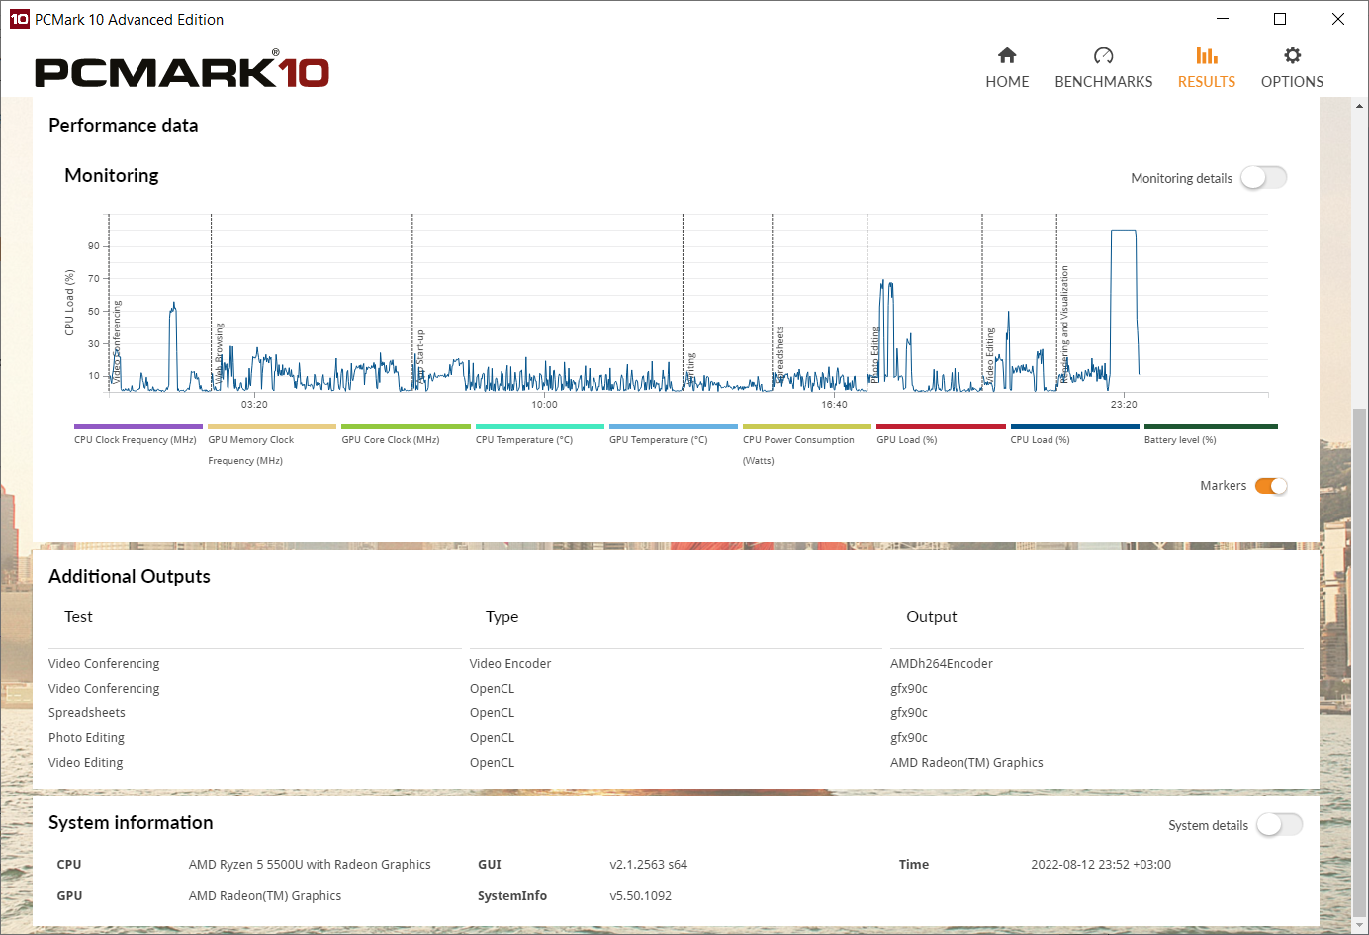1369x935 pixels.
Task: Select the CPU Clock Frequency legend swatch
Action: pos(137,427)
